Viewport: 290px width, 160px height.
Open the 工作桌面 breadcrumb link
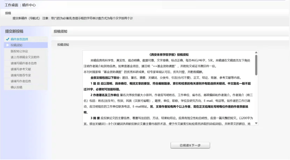pyautogui.click(x=11, y=5)
